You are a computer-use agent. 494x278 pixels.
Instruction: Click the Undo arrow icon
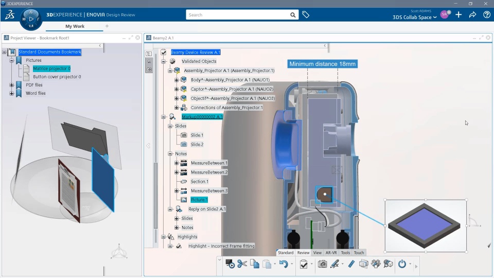[284, 264]
